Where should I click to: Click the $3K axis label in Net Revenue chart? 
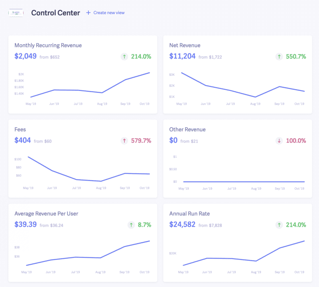point(172,75)
